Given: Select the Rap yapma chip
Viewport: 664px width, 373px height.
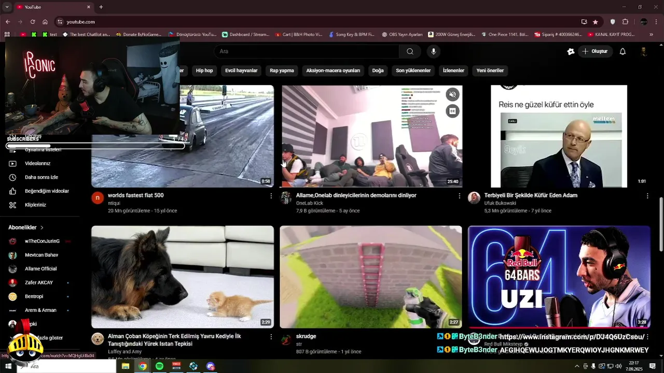Looking at the screenshot, I should tap(282, 70).
